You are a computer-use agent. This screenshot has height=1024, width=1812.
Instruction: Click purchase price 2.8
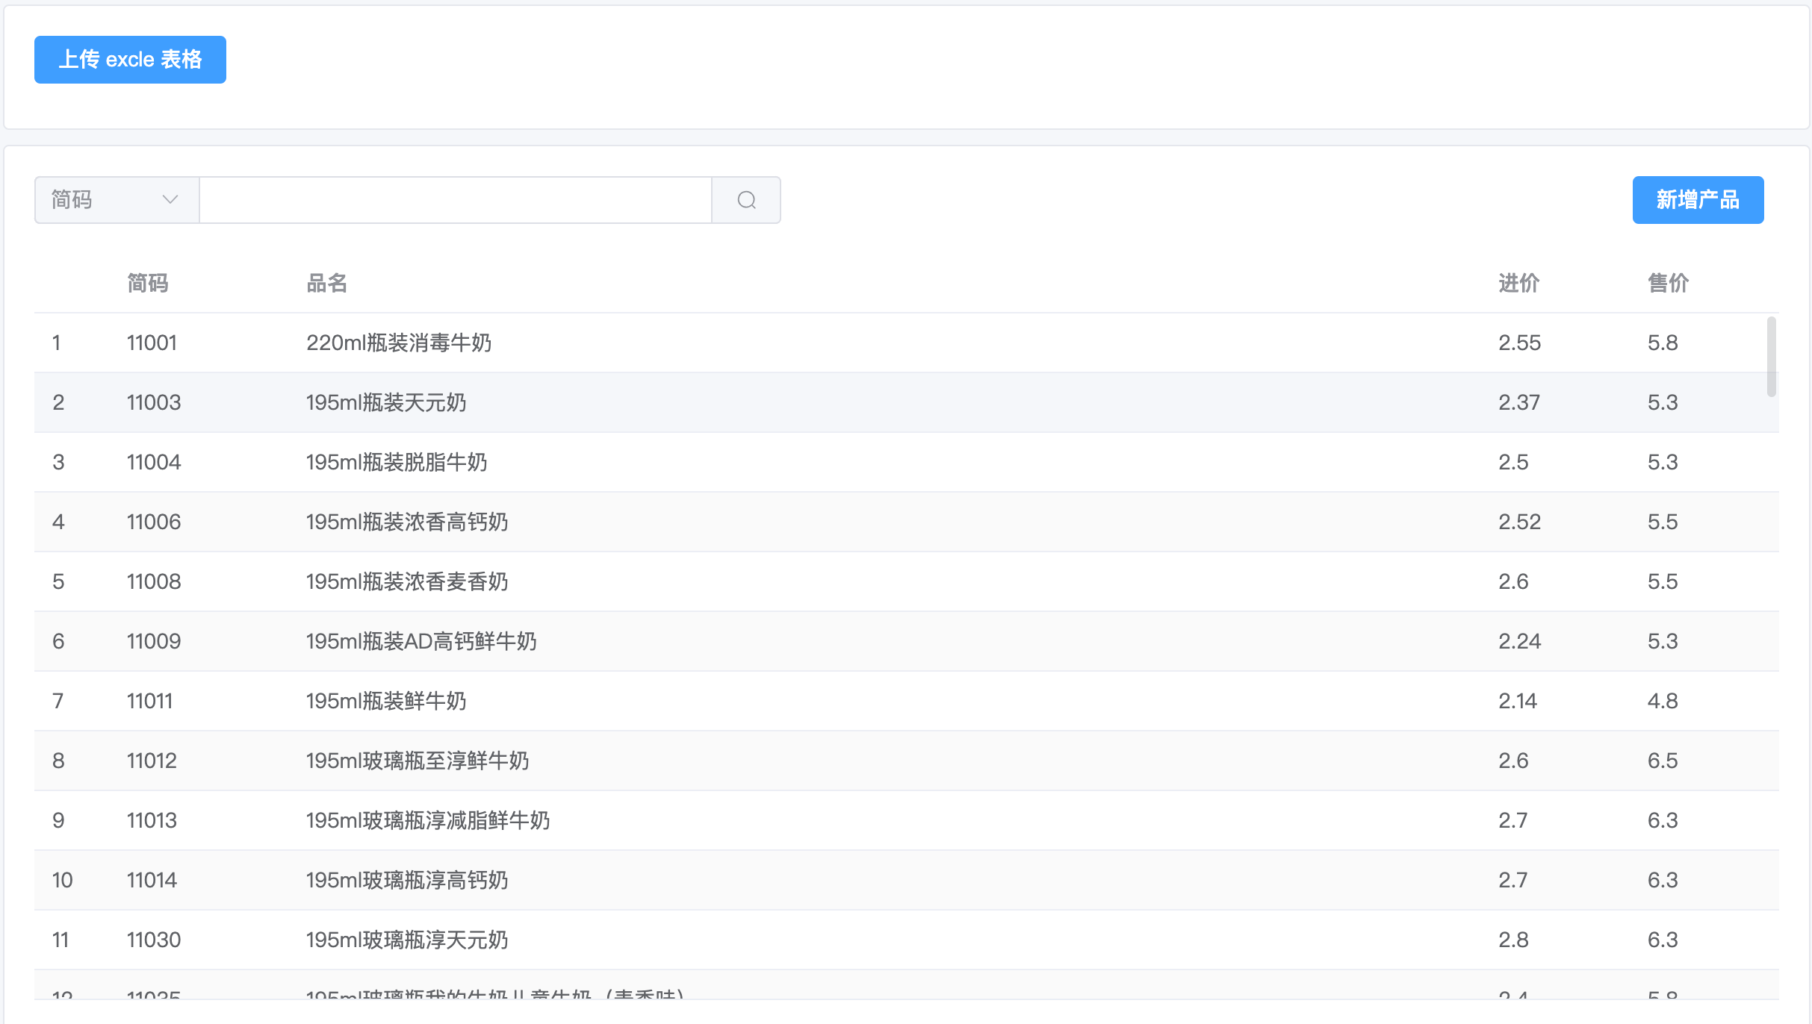(1513, 940)
